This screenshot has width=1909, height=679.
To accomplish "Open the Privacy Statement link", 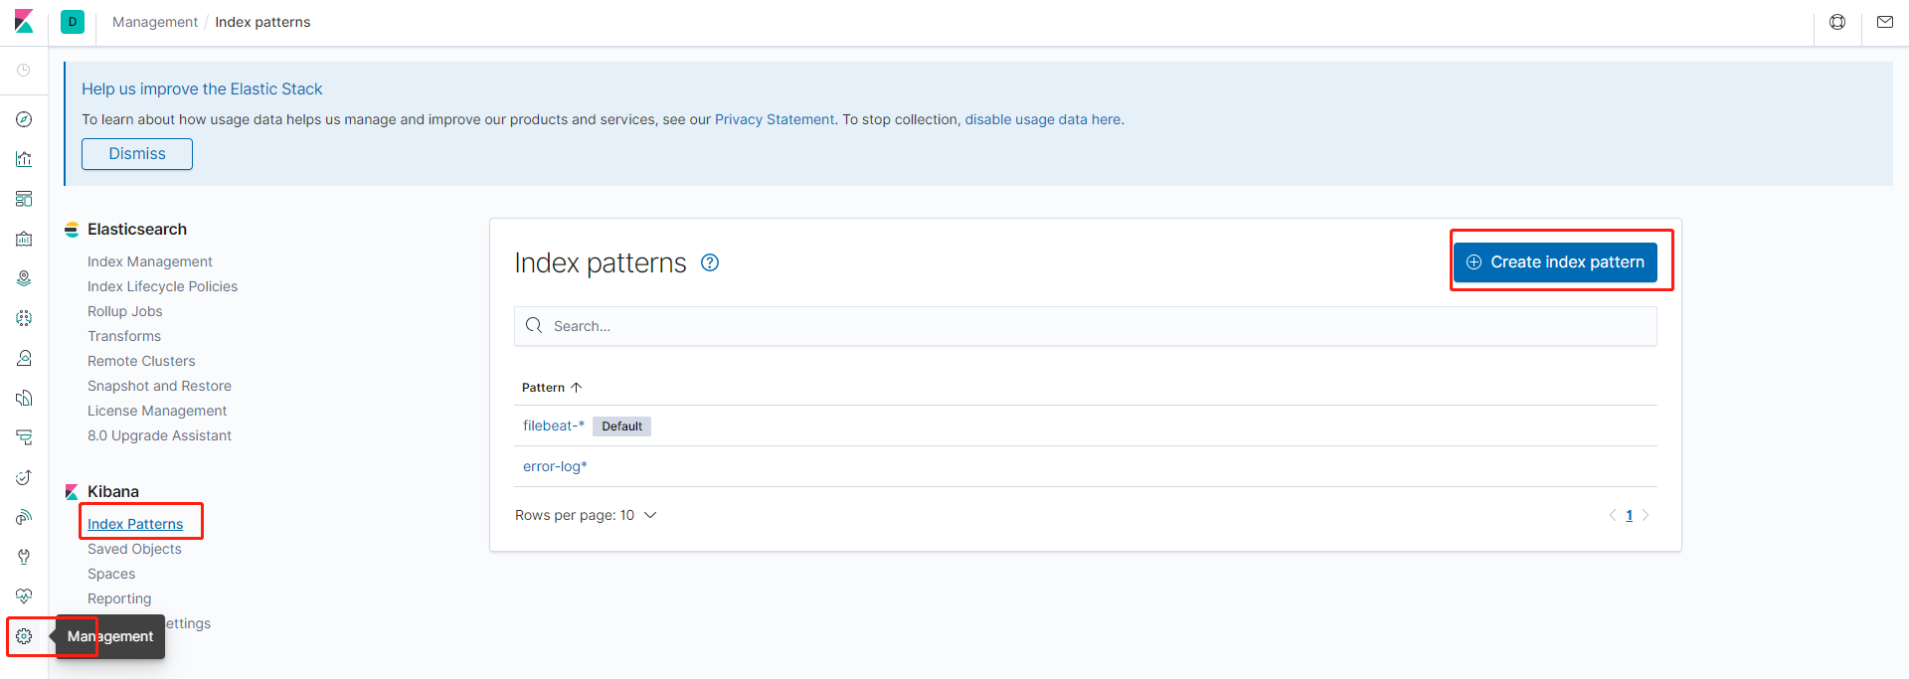I will (x=775, y=119).
